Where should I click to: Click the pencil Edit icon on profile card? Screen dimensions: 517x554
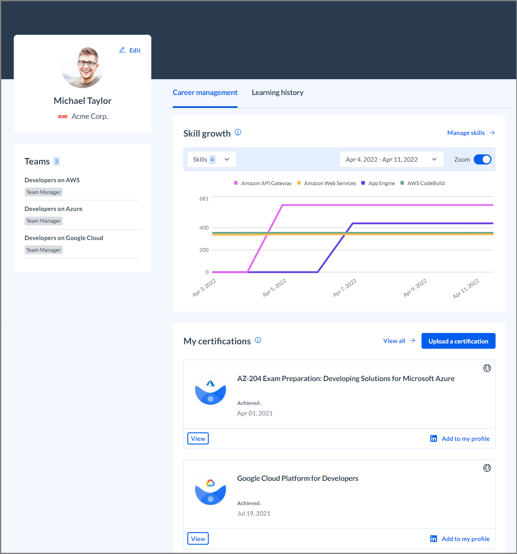click(122, 50)
